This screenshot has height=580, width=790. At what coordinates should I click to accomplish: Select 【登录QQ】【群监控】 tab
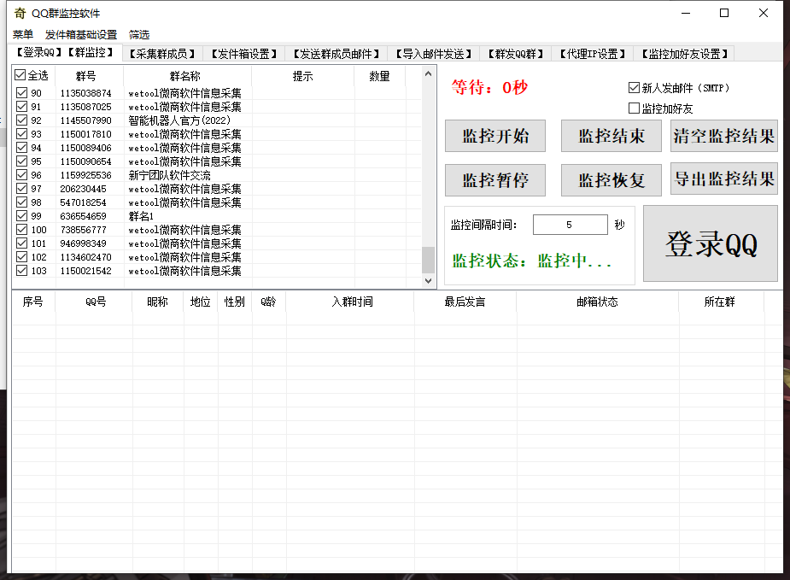[65, 52]
